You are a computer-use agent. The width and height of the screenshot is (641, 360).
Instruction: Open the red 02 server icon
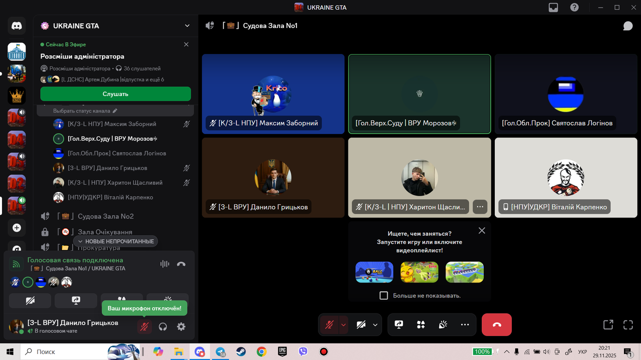17,183
